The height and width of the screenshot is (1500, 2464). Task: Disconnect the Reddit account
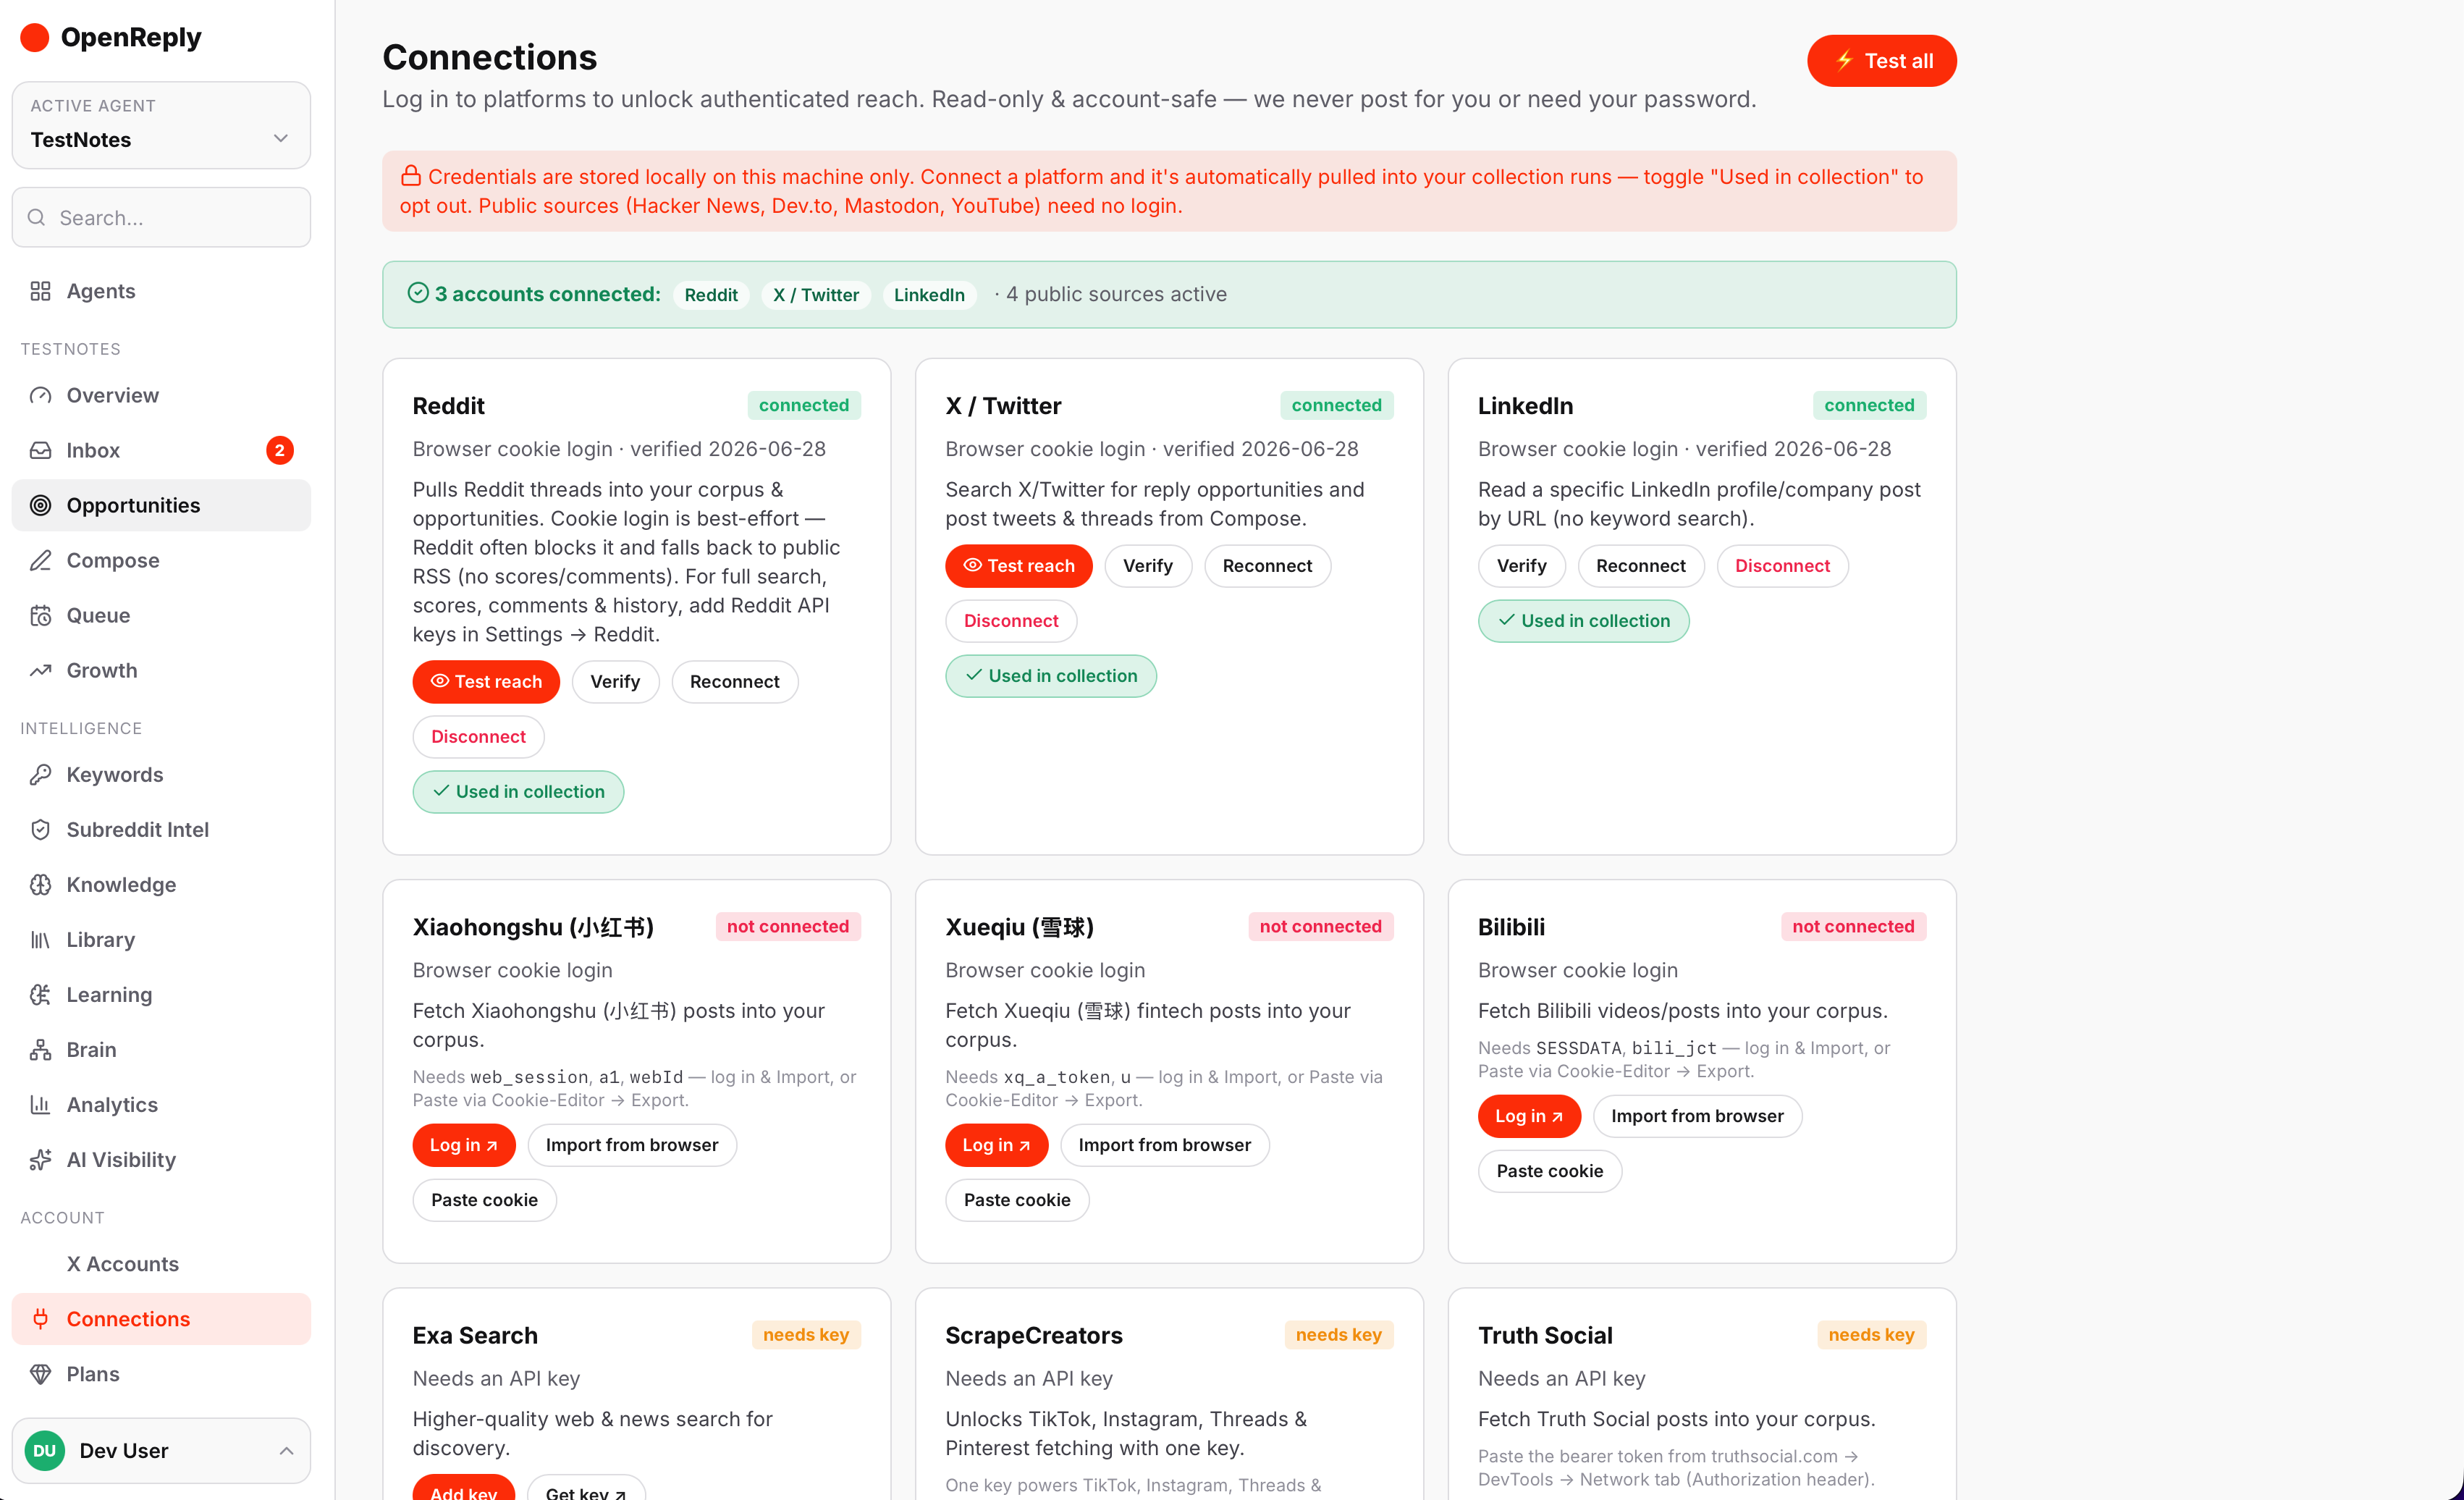click(x=478, y=736)
